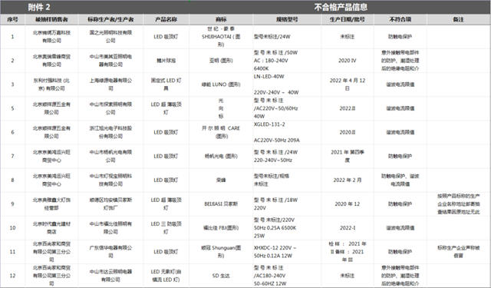Click the remark cell in row 11

tap(458, 252)
